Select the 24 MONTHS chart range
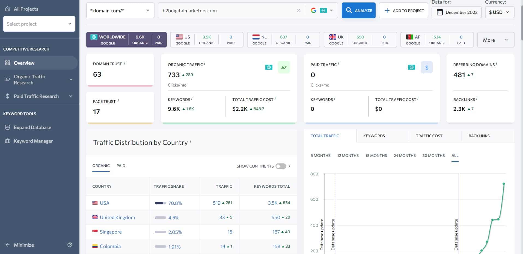This screenshot has height=254, width=523. click(405, 156)
